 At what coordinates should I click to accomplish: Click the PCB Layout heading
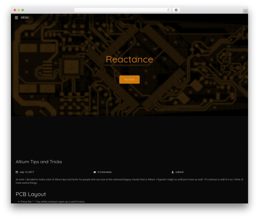(x=31, y=194)
